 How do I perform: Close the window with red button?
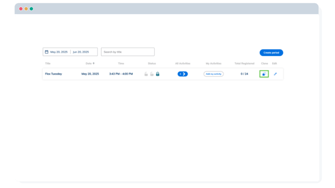(21, 9)
